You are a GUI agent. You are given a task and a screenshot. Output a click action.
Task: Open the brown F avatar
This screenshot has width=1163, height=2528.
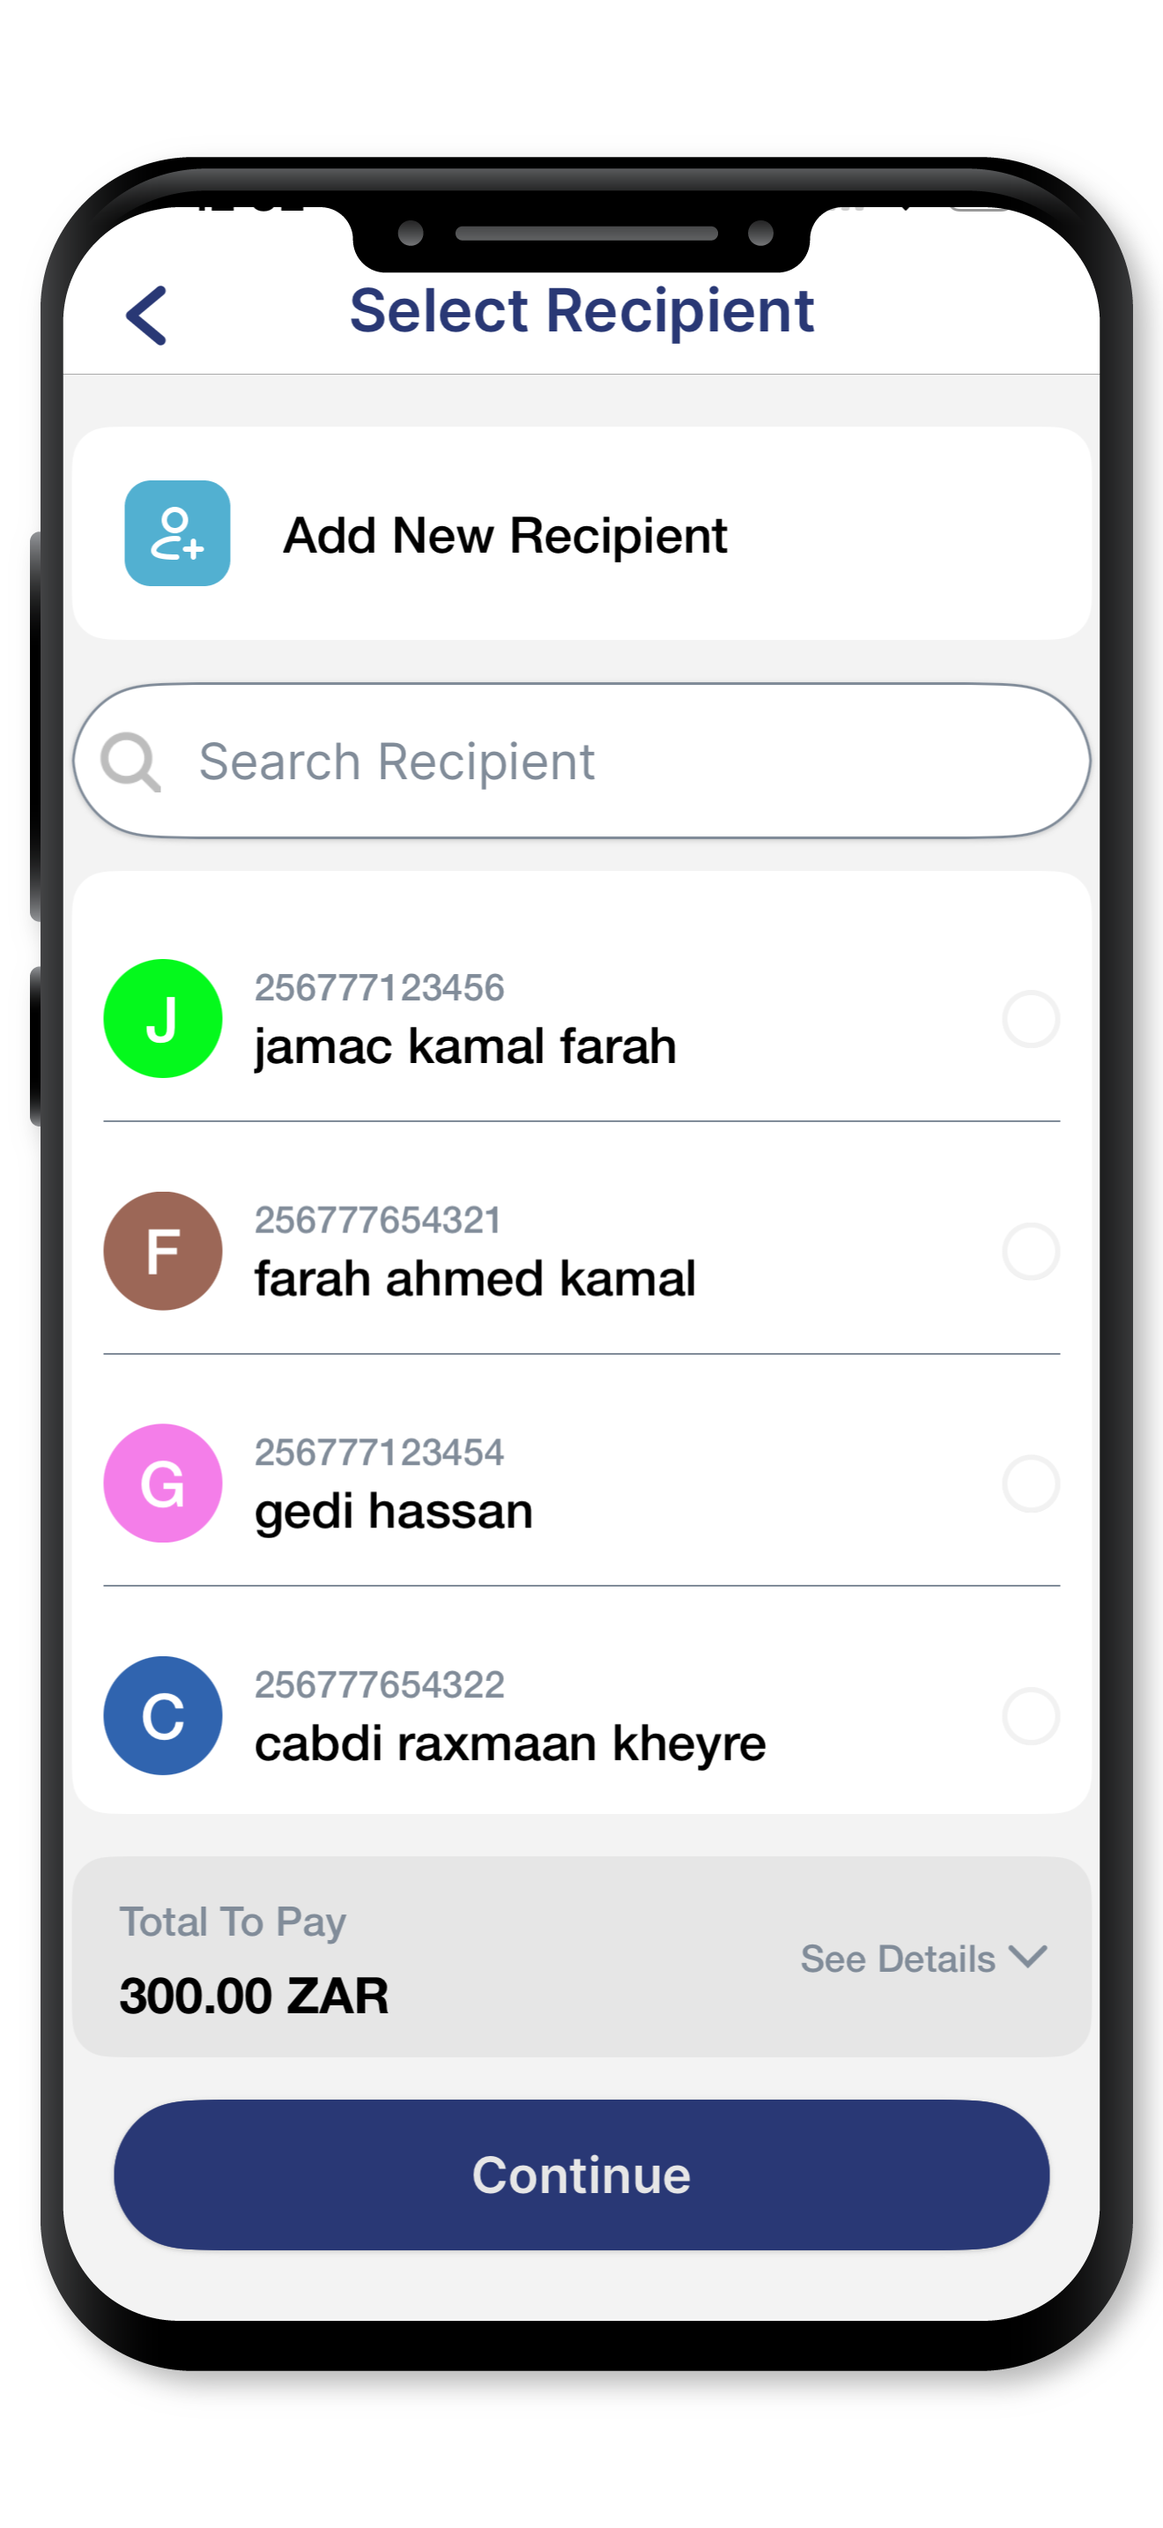[163, 1250]
